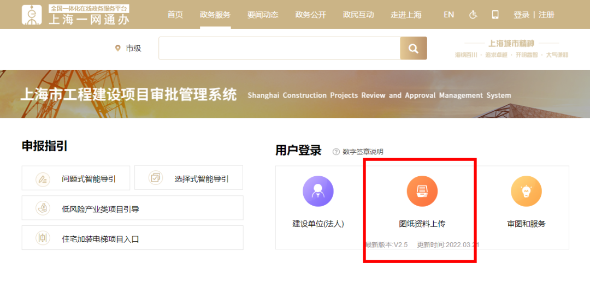Open 住宅加装电梯项目入口 button
590x293 pixels.
click(132, 238)
